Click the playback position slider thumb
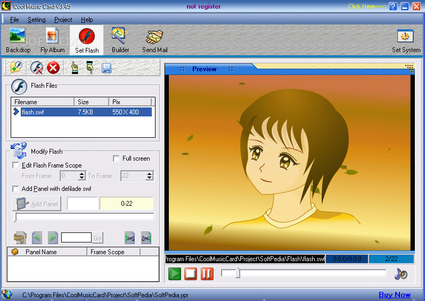This screenshot has width=425, height=301. pyautogui.click(x=238, y=273)
